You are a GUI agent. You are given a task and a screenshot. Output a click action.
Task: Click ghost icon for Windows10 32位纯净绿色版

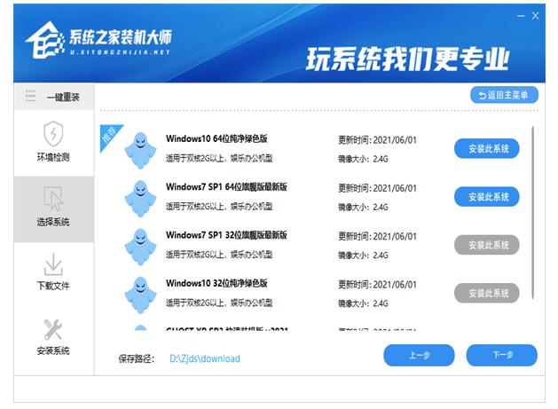(x=140, y=295)
